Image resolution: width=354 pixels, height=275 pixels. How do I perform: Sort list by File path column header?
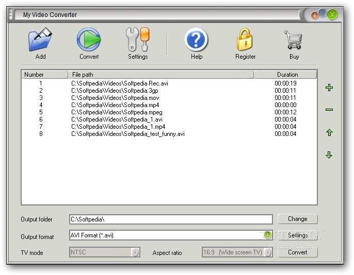(161, 75)
